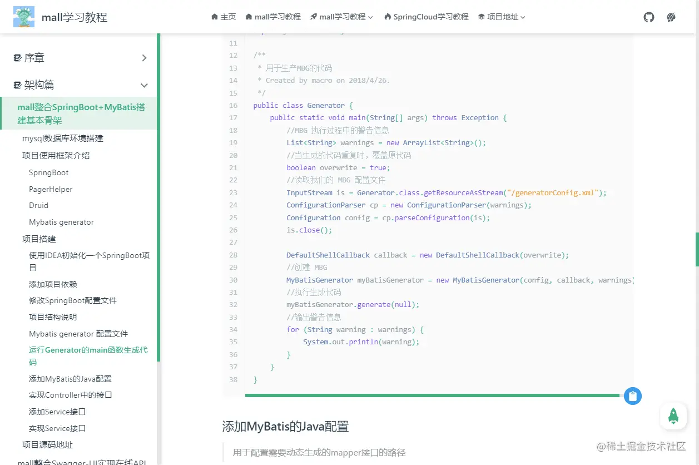
Task: Click "Created by macro on 2018/4/26." comment
Action: click(328, 80)
